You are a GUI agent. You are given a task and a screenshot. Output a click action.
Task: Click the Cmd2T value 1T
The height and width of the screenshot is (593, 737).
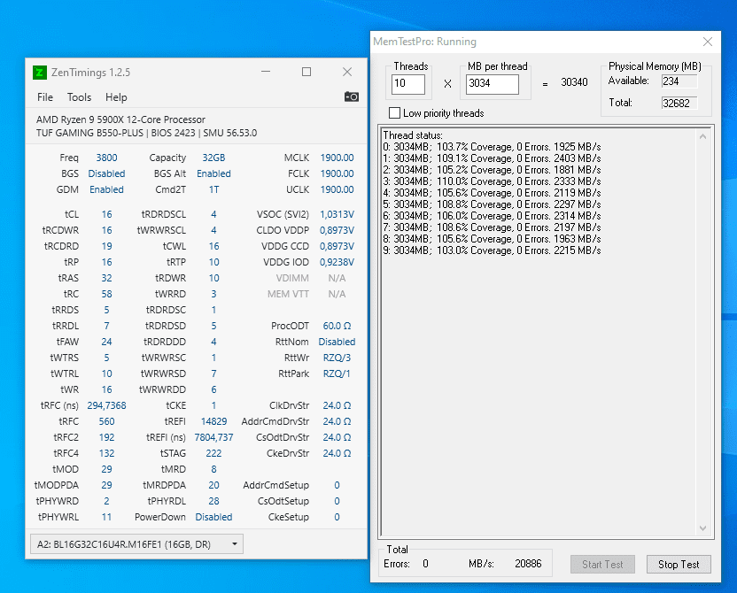point(213,189)
